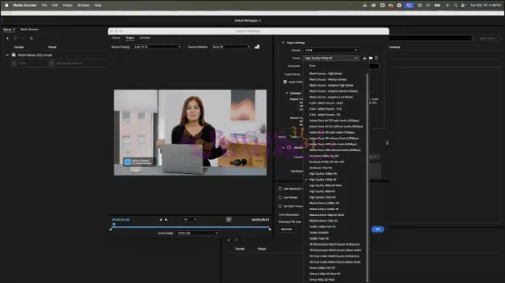Switch to the Source tab
505x283 pixels.
[116, 38]
